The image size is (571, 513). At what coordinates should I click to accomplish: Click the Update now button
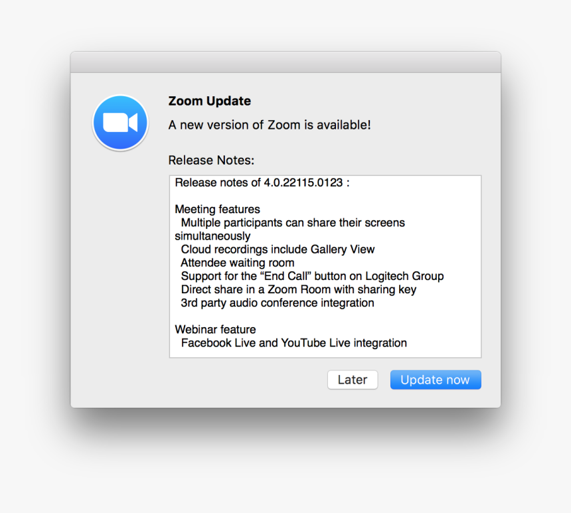436,380
